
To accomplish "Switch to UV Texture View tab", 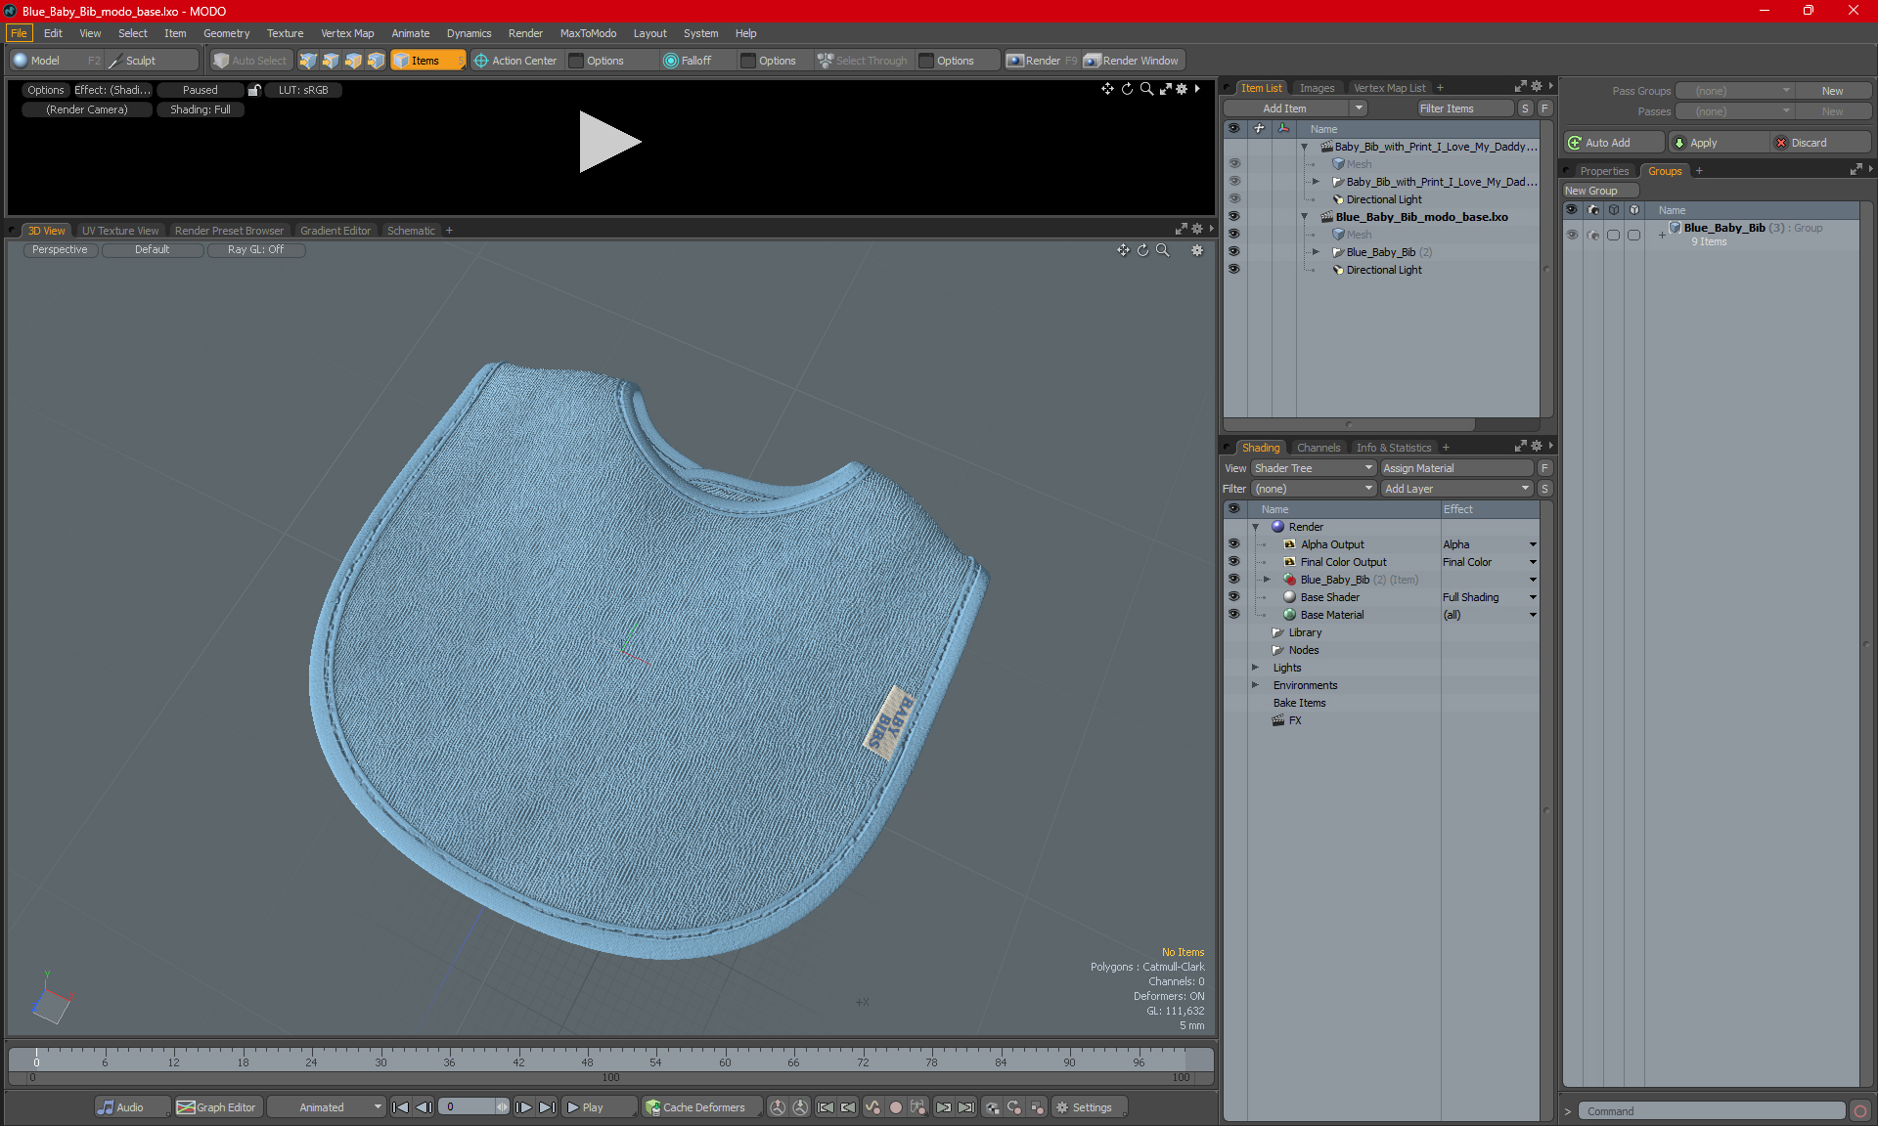I will click(119, 231).
